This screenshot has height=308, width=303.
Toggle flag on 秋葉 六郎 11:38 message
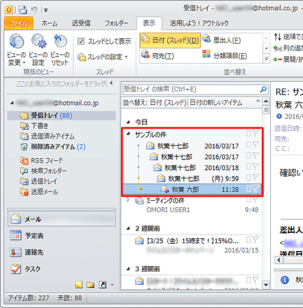click(x=256, y=189)
